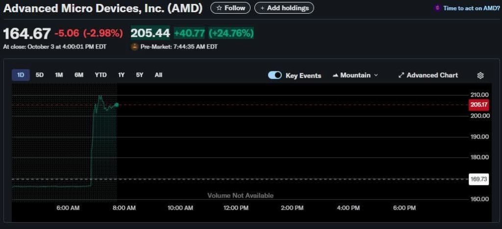
Task: Toggle the Key Events switch
Action: 275,75
